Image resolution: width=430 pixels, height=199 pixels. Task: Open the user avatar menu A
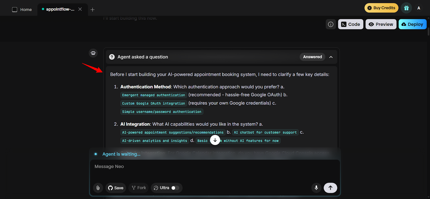(x=418, y=8)
